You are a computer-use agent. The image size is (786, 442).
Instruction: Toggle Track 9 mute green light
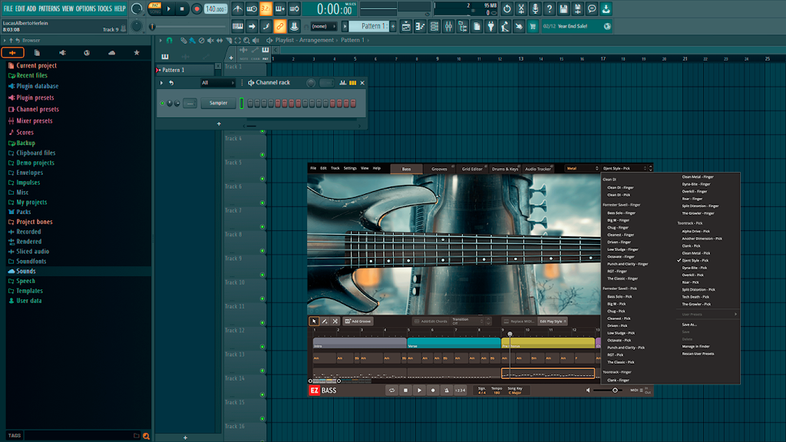tap(263, 275)
